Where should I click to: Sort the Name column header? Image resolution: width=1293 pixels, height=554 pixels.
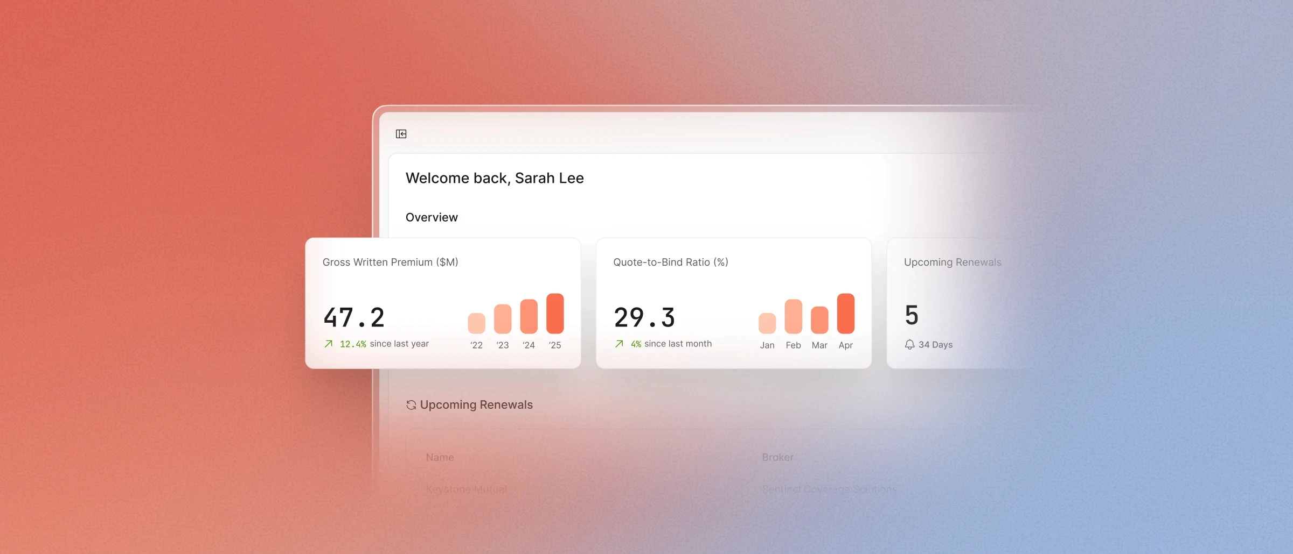click(440, 457)
